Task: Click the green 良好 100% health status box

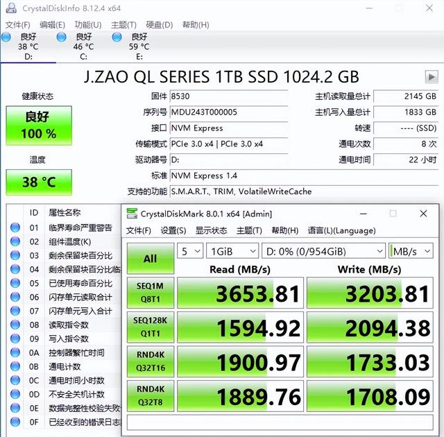Action: click(x=39, y=126)
